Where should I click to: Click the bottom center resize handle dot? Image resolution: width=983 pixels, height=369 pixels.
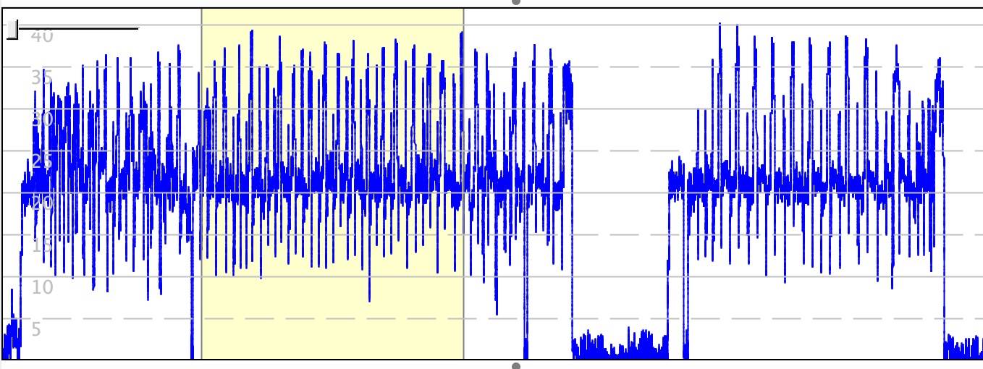click(x=516, y=366)
